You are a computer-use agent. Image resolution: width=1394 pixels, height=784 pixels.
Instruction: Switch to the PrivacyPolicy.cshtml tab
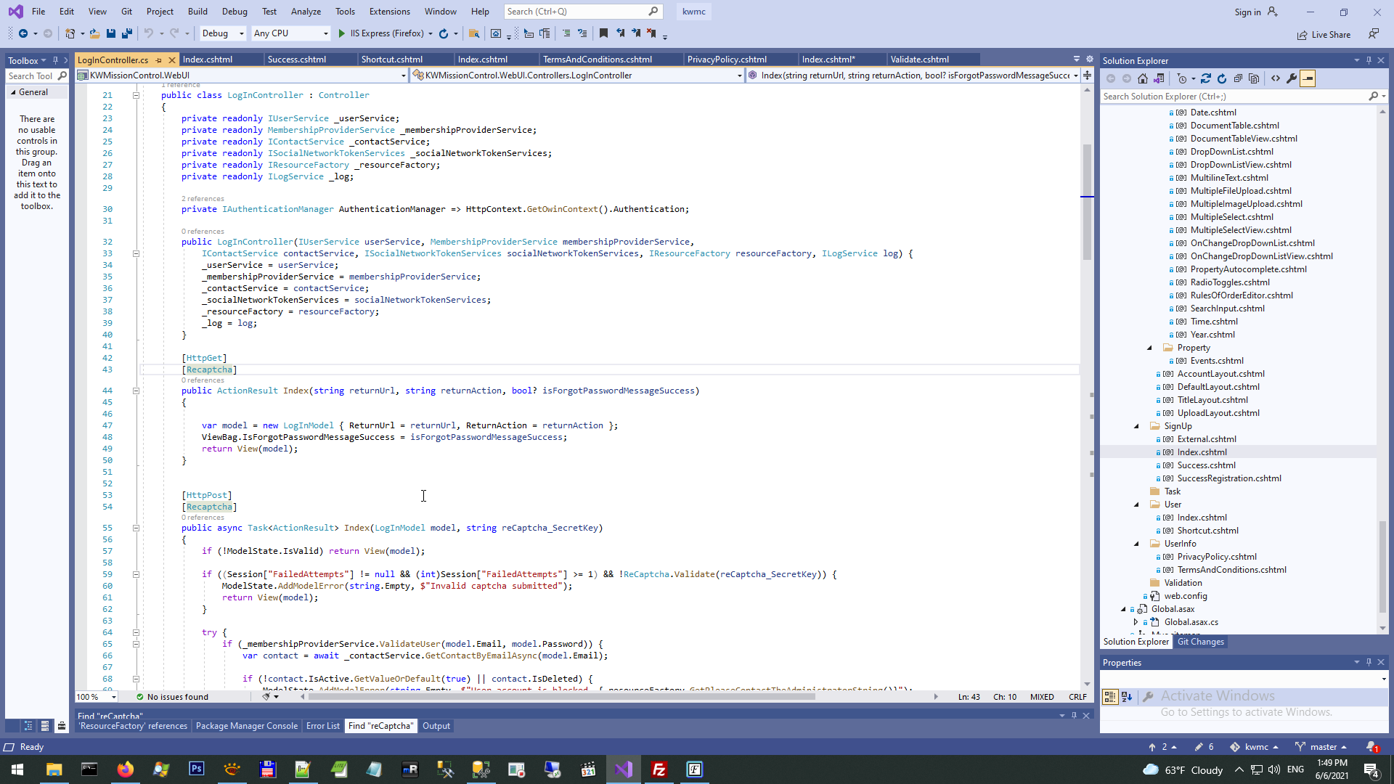(727, 60)
